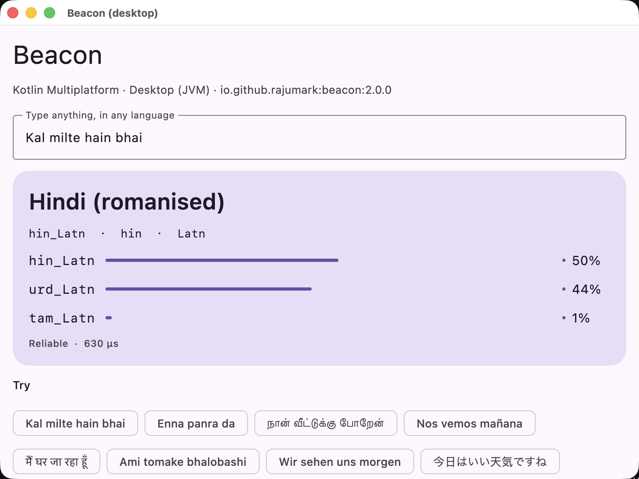639x479 pixels.
Task: Click the Beacon app title heading
Action: pyautogui.click(x=58, y=55)
